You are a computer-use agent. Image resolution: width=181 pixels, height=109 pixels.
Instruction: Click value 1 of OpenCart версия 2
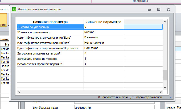(x=104, y=64)
